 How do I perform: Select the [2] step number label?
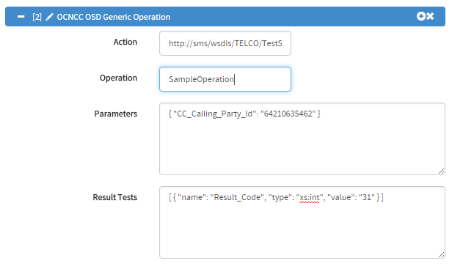(37, 17)
